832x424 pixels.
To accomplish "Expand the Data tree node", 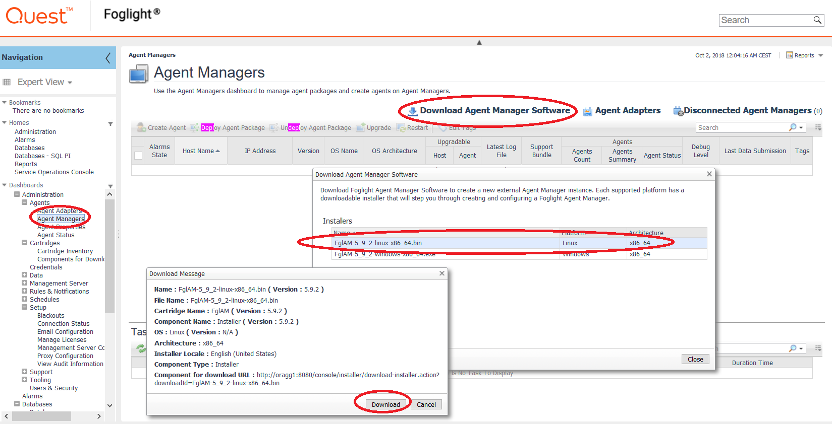I will (x=24, y=275).
